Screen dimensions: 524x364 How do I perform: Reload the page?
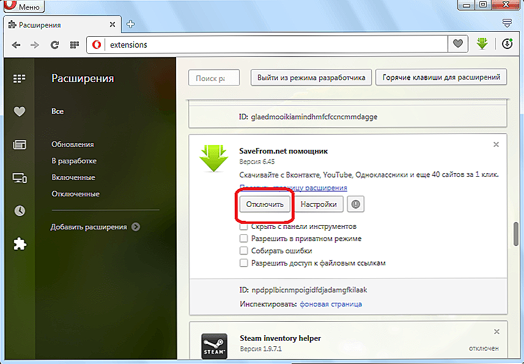[x=54, y=45]
